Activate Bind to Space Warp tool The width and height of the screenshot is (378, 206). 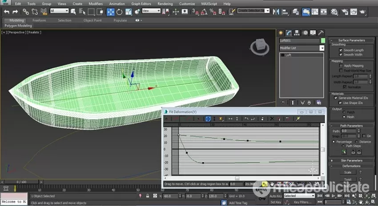[44, 12]
